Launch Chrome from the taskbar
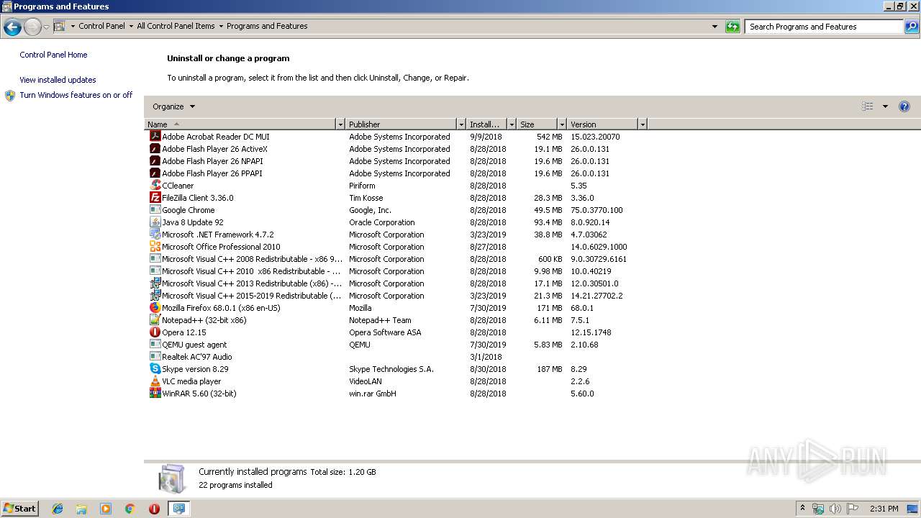 coord(130,509)
